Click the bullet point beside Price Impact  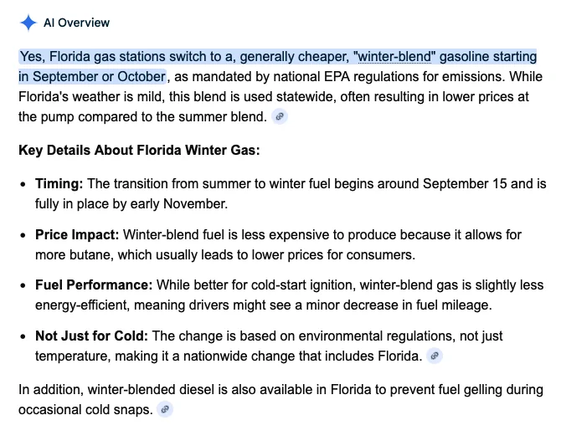(x=23, y=236)
